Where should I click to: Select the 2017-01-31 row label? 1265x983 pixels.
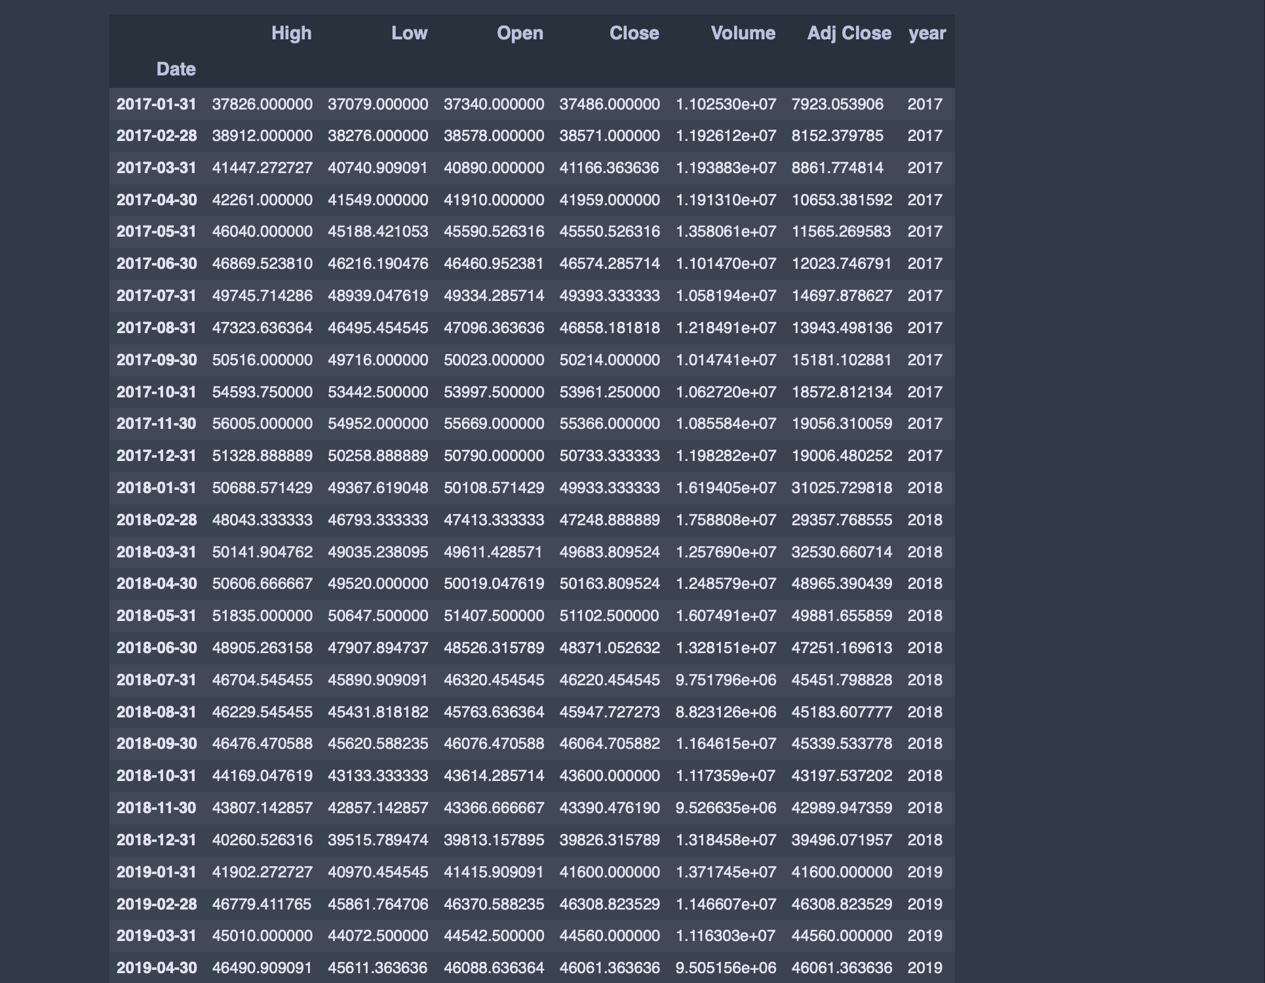pyautogui.click(x=156, y=104)
